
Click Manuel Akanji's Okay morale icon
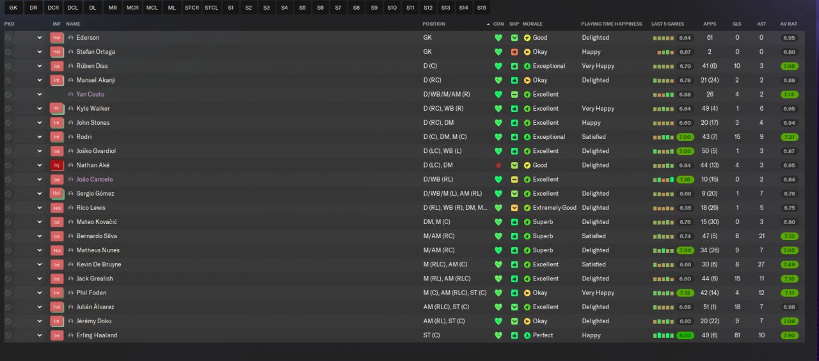coord(527,80)
